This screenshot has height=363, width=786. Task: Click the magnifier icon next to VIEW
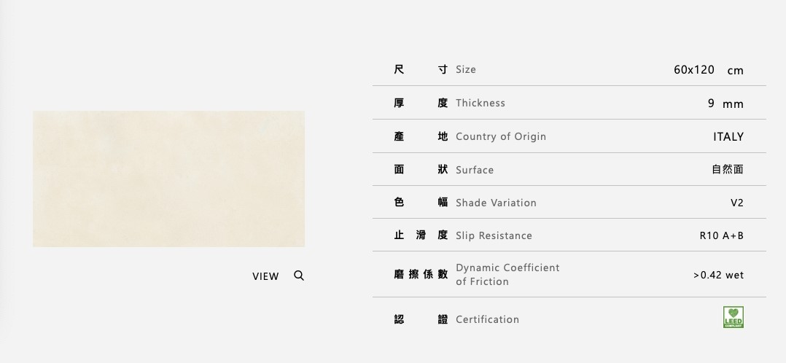299,276
